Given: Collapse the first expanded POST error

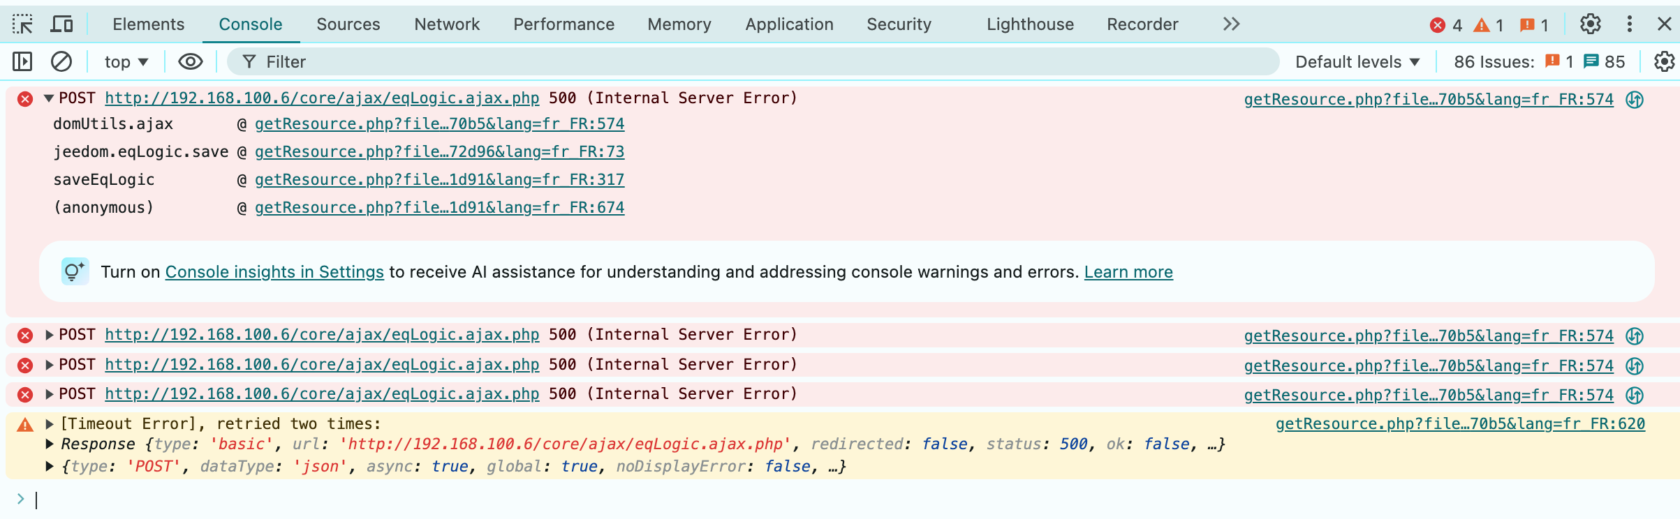Looking at the screenshot, I should (49, 98).
